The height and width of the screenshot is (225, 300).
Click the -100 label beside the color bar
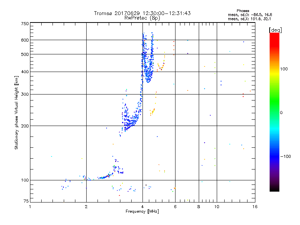(x=285, y=156)
